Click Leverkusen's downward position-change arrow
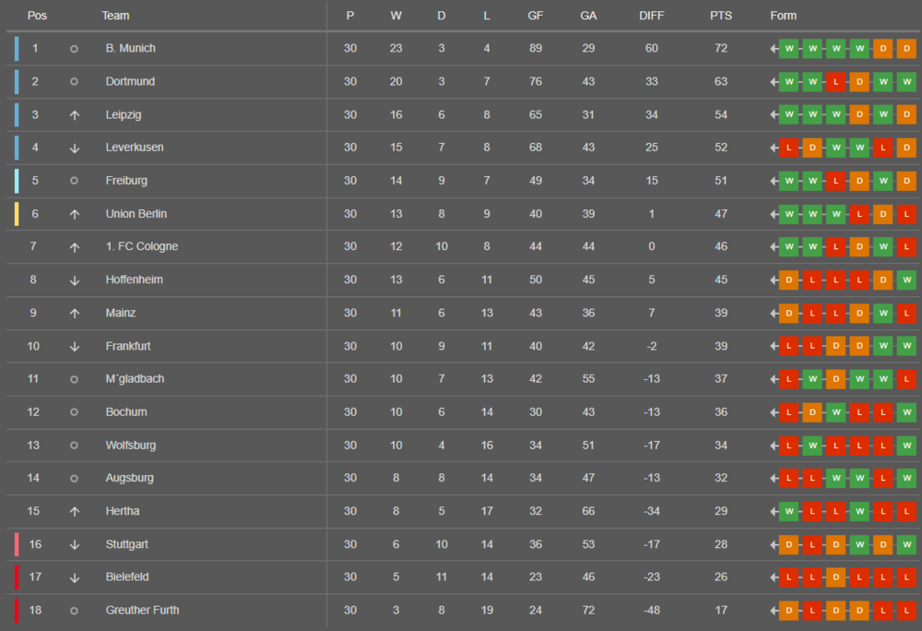This screenshot has width=922, height=631. pos(74,149)
